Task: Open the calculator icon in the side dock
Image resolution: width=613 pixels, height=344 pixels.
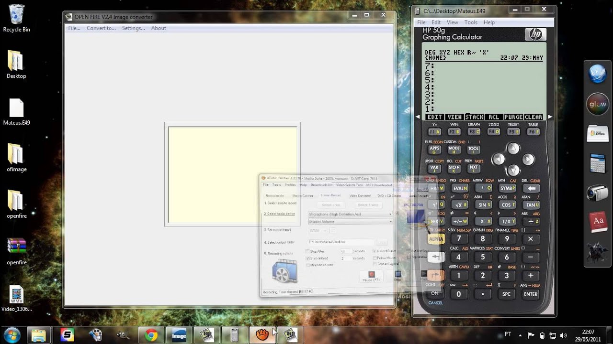Action: tap(597, 164)
